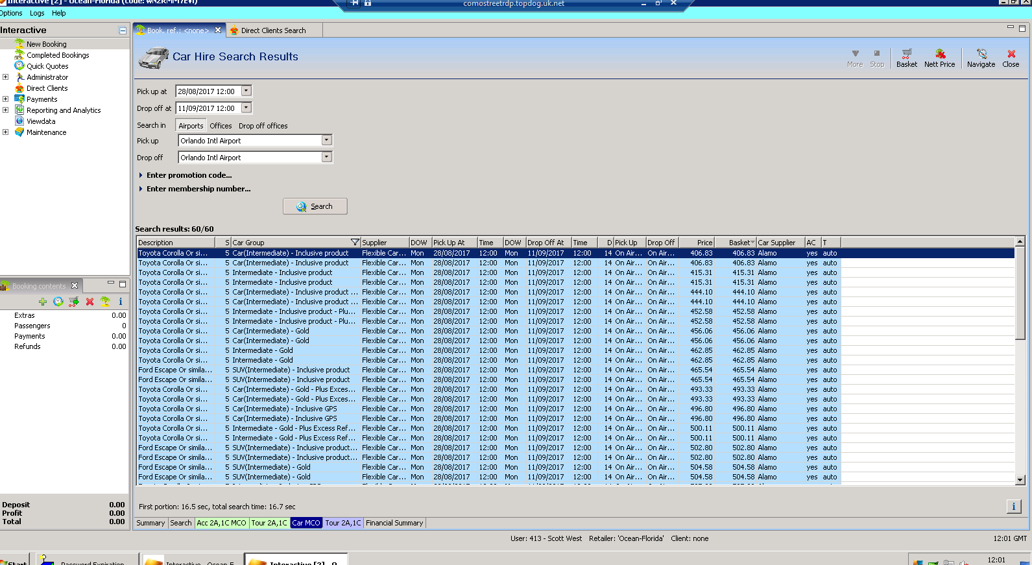
Task: Click the green plus add icon in Booking contents
Action: point(43,302)
